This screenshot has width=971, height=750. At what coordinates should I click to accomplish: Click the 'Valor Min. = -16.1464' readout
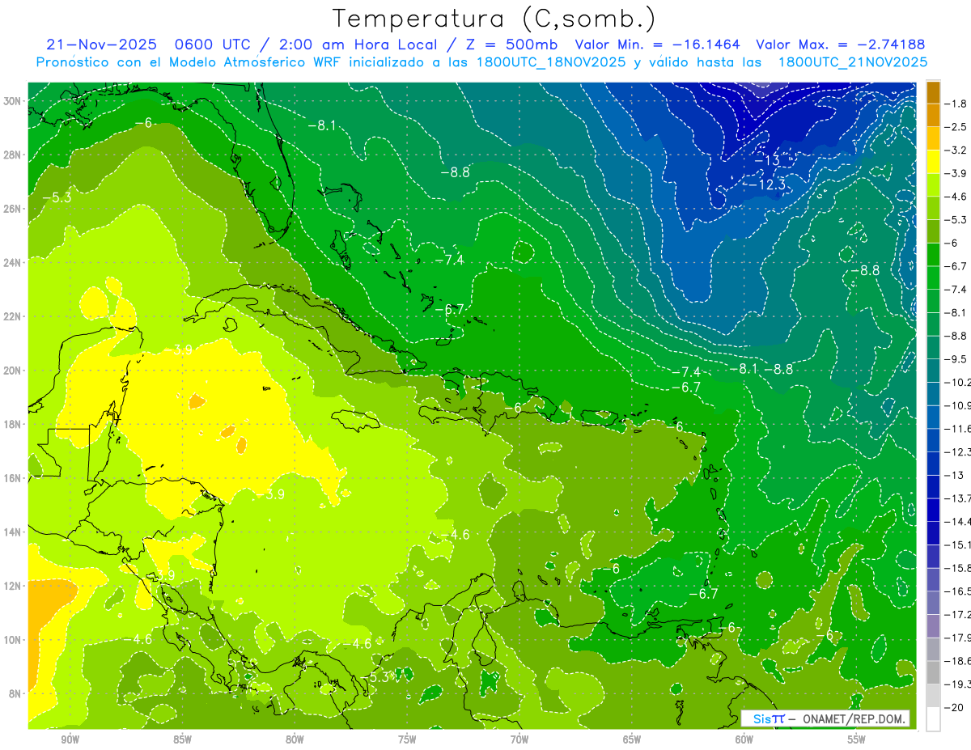point(657,44)
